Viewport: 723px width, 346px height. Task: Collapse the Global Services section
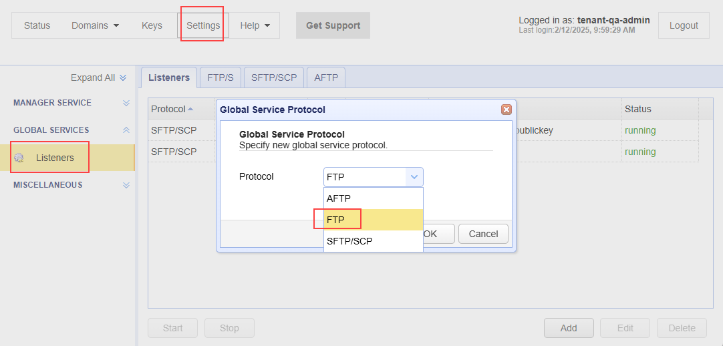click(126, 130)
